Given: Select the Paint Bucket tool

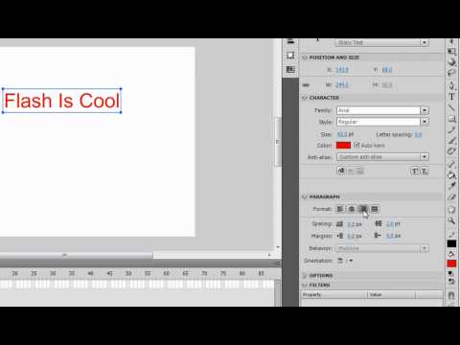Looking at the screenshot, I should tap(451, 175).
